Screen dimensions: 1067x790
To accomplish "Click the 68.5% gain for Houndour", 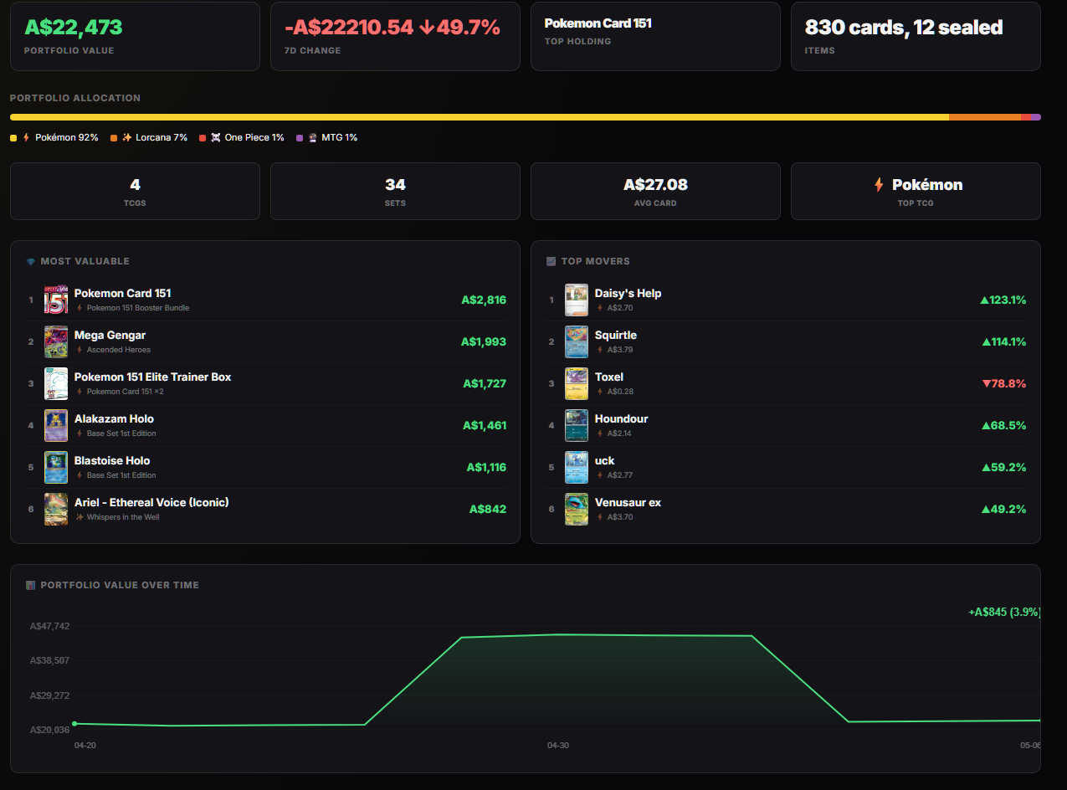I will (1004, 425).
